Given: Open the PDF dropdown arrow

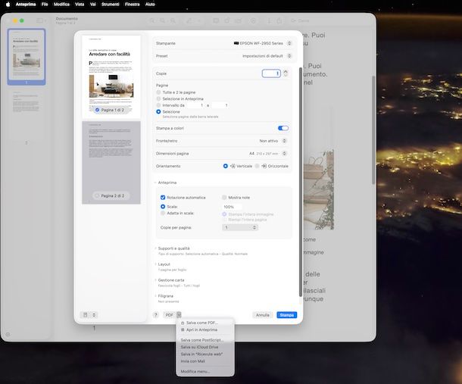Looking at the screenshot, I should pos(179,314).
